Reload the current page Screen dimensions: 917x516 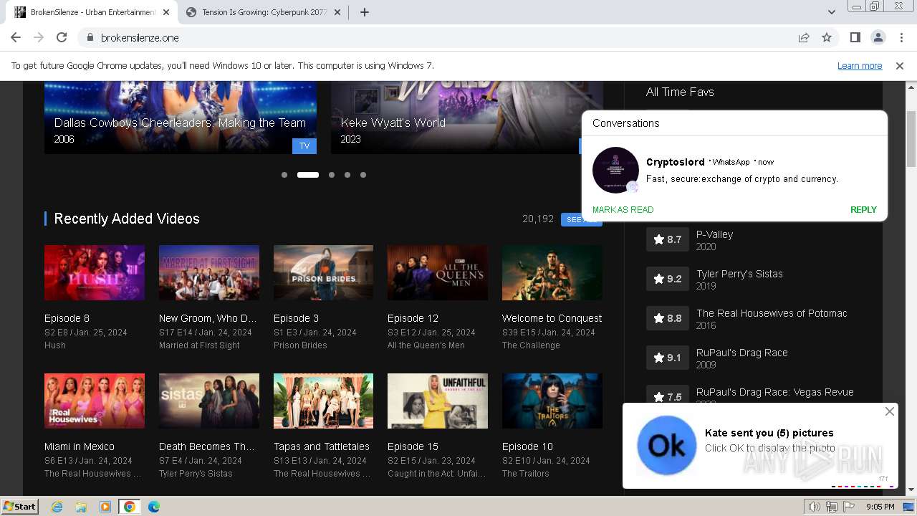[62, 38]
